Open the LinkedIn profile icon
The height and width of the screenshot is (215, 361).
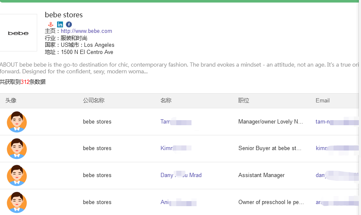[60, 24]
